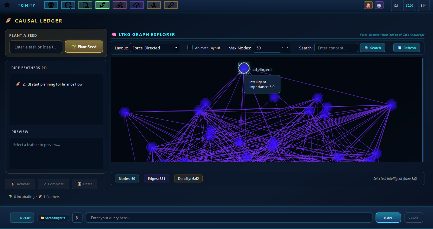Select the feather Causal Ledger icon
The width and height of the screenshot is (433, 229).
(102, 5)
